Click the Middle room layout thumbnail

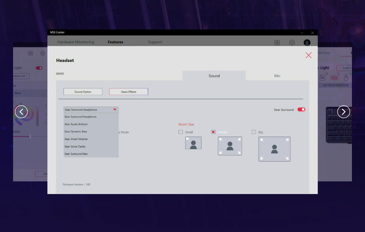tap(230, 146)
